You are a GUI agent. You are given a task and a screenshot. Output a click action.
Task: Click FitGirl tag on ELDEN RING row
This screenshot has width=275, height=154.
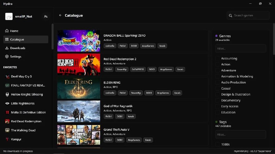(123, 93)
